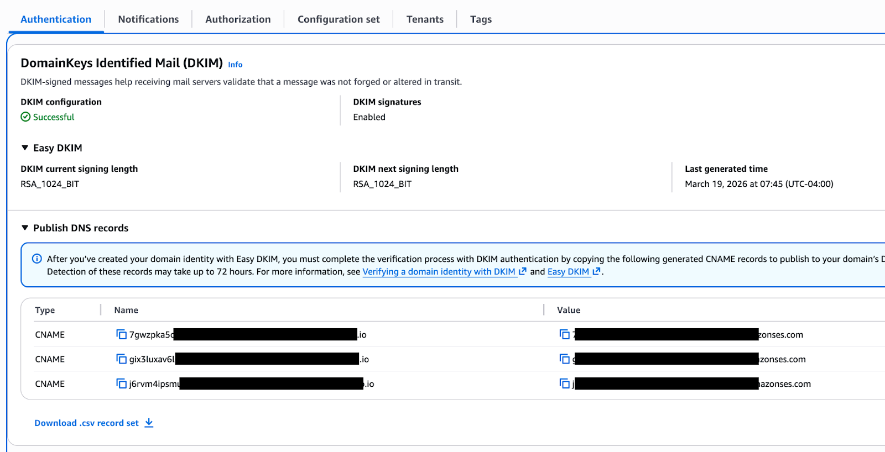Copy the j6rvm4ipsm CNAME record name
The image size is (885, 452).
click(x=121, y=383)
